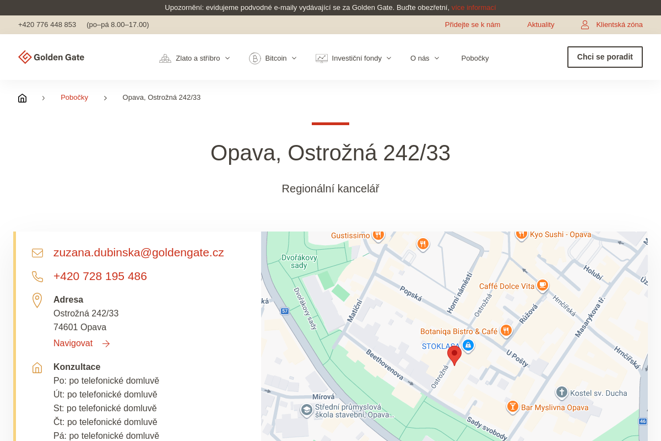Click the Bitcoin coin icon
This screenshot has height=441, width=661.
click(x=254, y=58)
